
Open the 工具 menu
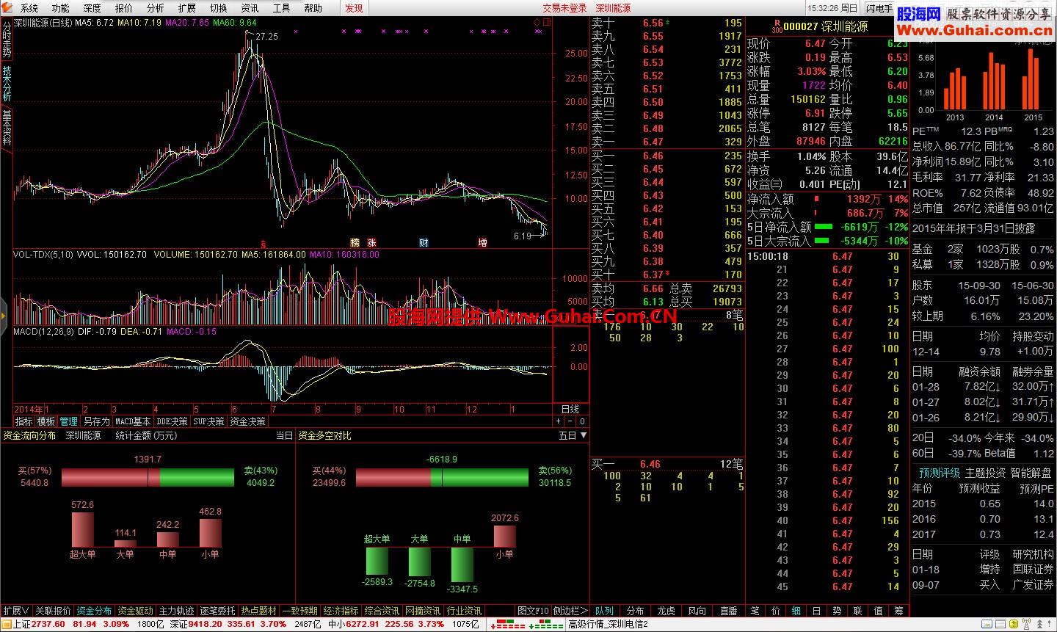[281, 8]
